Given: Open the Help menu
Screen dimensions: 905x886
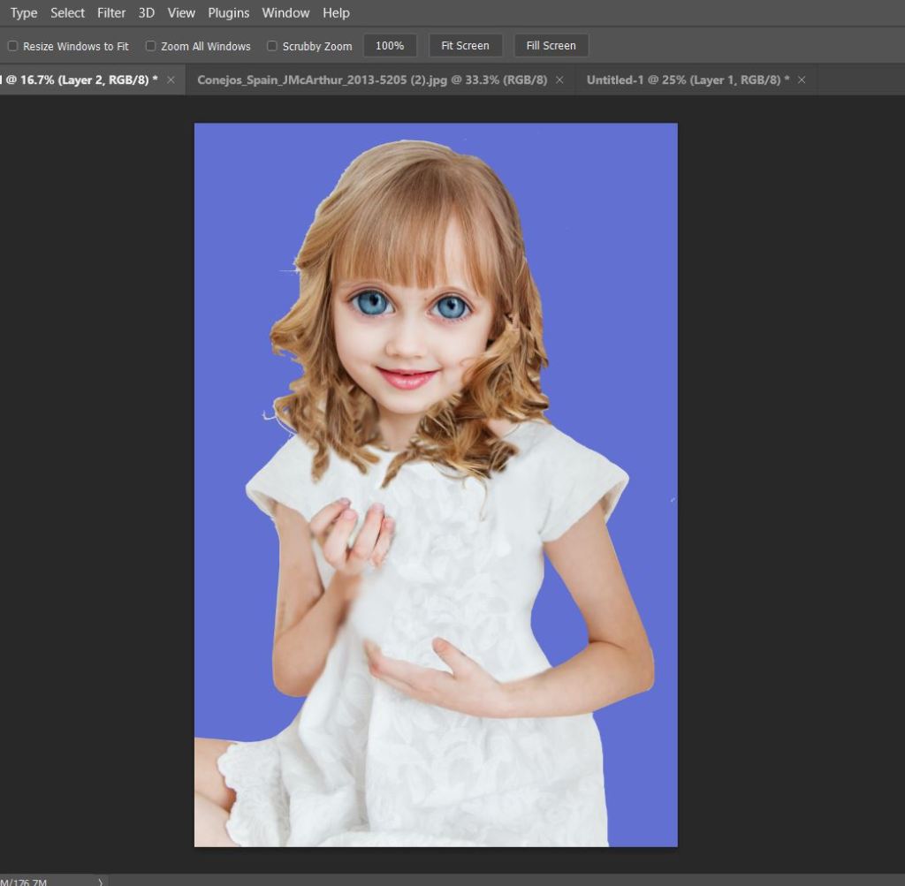Looking at the screenshot, I should coord(336,13).
